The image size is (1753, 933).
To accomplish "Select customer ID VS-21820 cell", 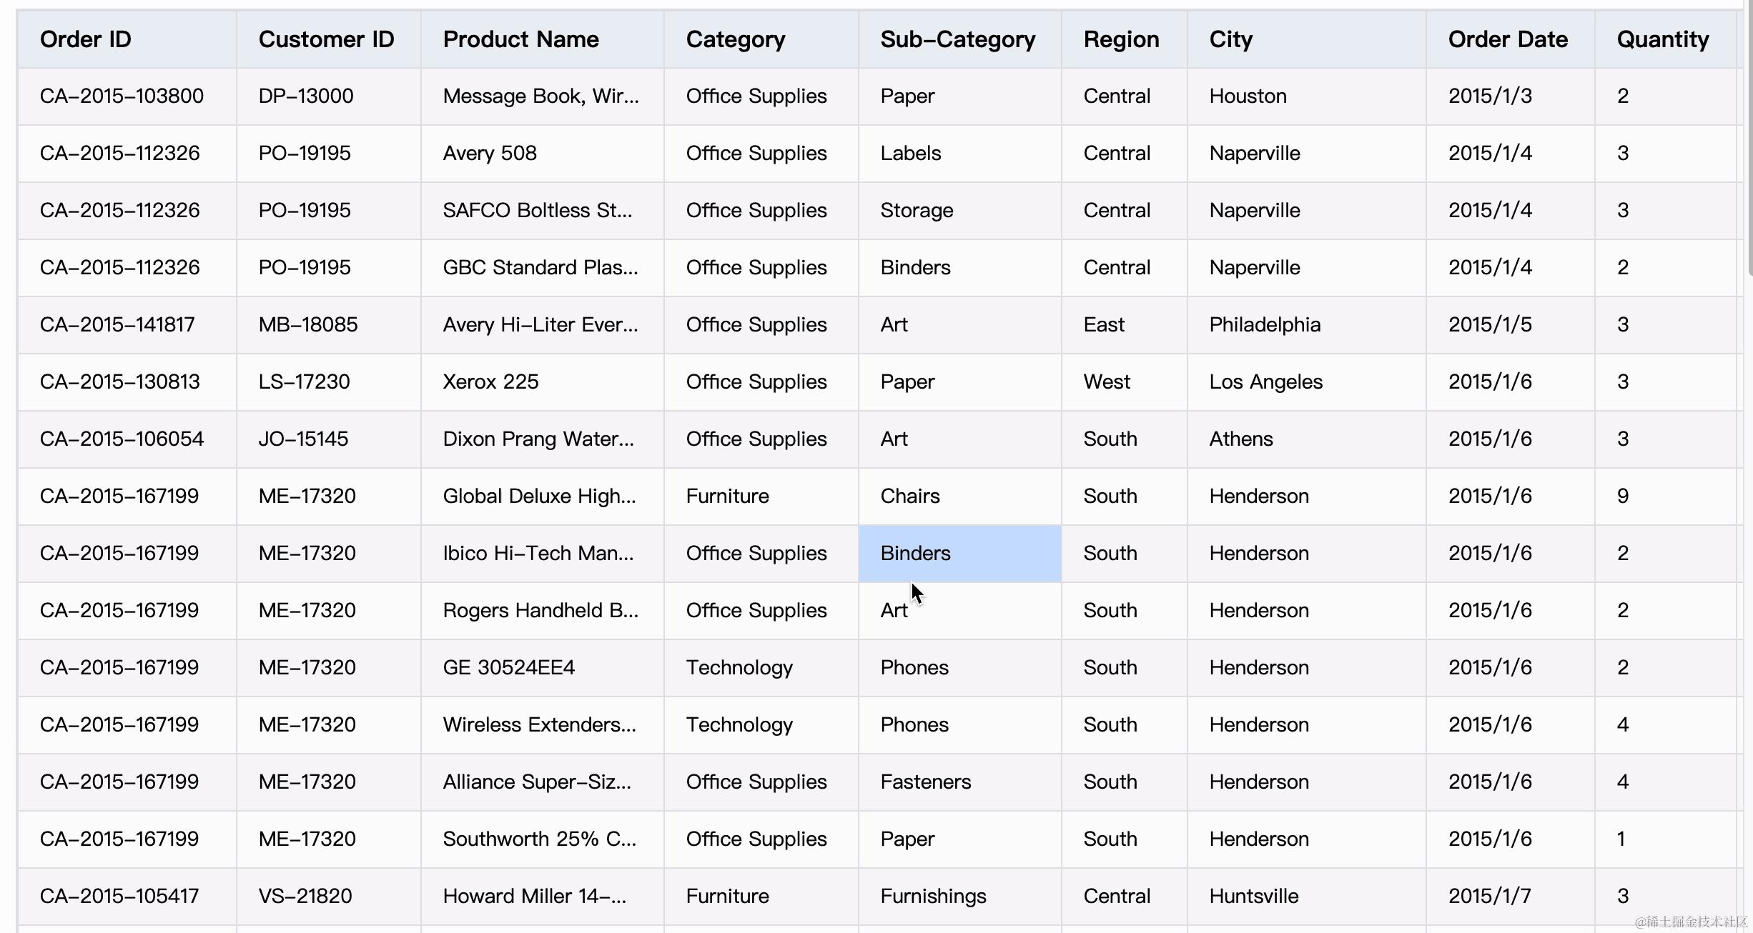I will point(305,897).
